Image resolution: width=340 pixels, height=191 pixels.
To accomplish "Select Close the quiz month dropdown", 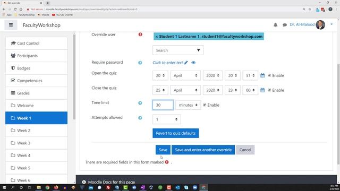I will 185,90.
